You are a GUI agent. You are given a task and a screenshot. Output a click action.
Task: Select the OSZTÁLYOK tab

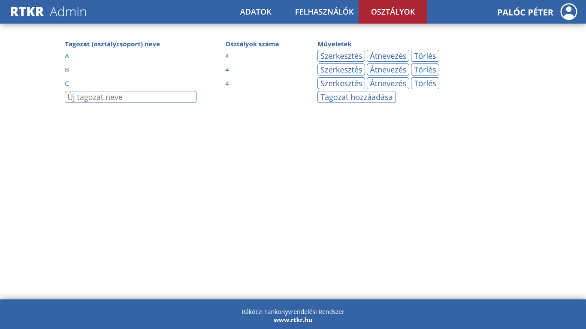[x=393, y=12]
